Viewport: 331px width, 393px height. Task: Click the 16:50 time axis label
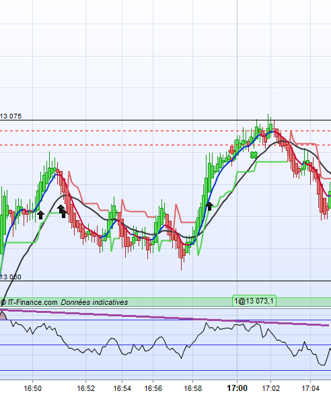point(32,388)
